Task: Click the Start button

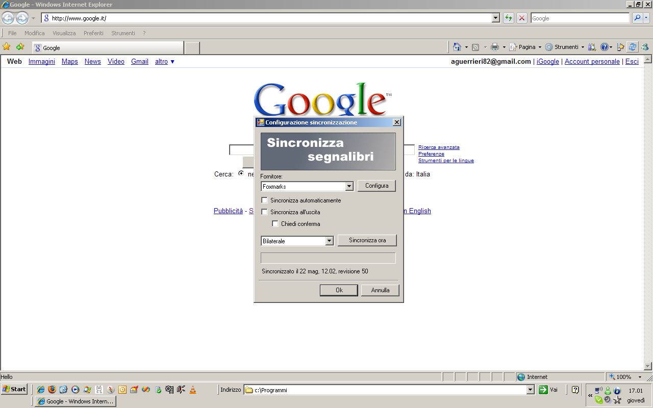Action: pos(14,389)
